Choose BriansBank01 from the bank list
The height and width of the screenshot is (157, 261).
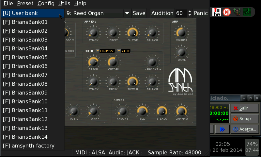pyautogui.click(x=33, y=22)
